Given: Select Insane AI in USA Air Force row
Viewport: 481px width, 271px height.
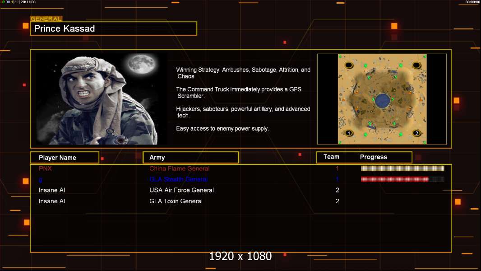Looking at the screenshot, I should pyautogui.click(x=52, y=190).
